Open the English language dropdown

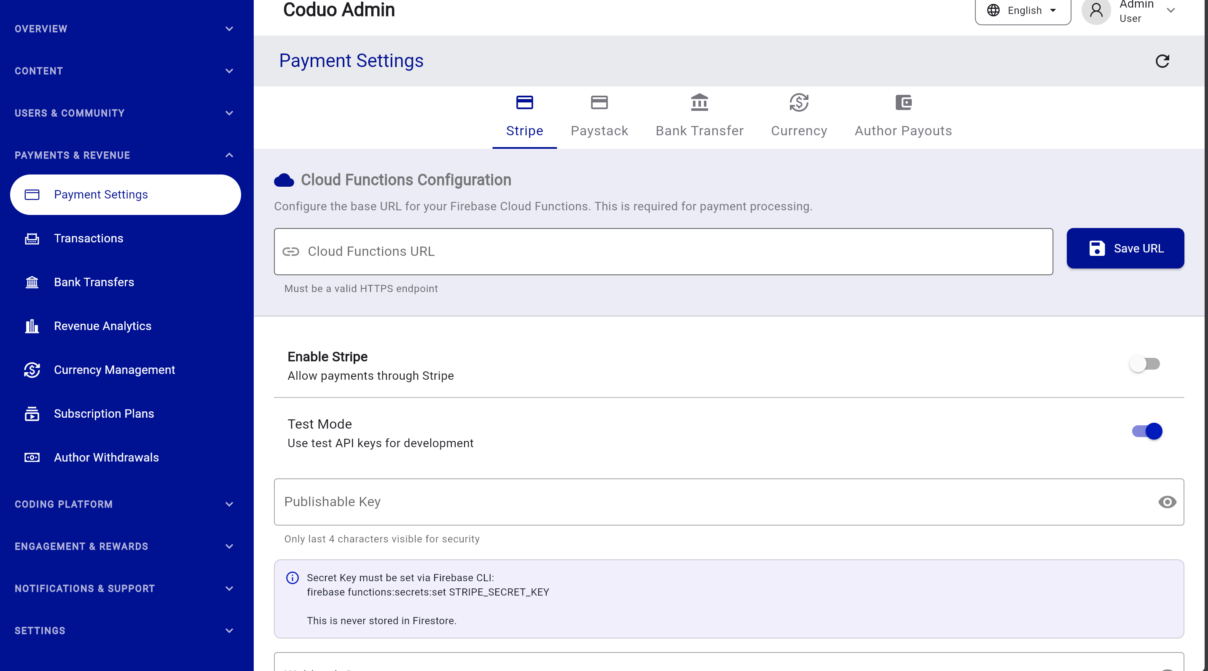[1023, 10]
